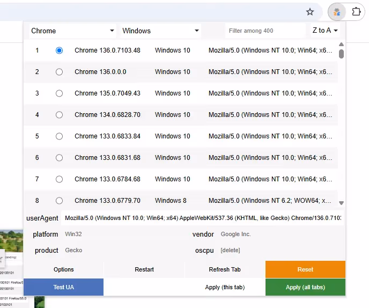Viewport: 369px width, 308px height.
Task: Open the User-Agent Switcher extension icon
Action: (x=337, y=12)
